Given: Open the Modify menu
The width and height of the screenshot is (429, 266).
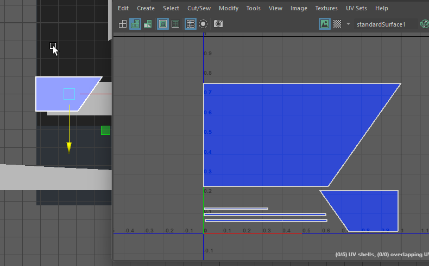Looking at the screenshot, I should 229,8.
